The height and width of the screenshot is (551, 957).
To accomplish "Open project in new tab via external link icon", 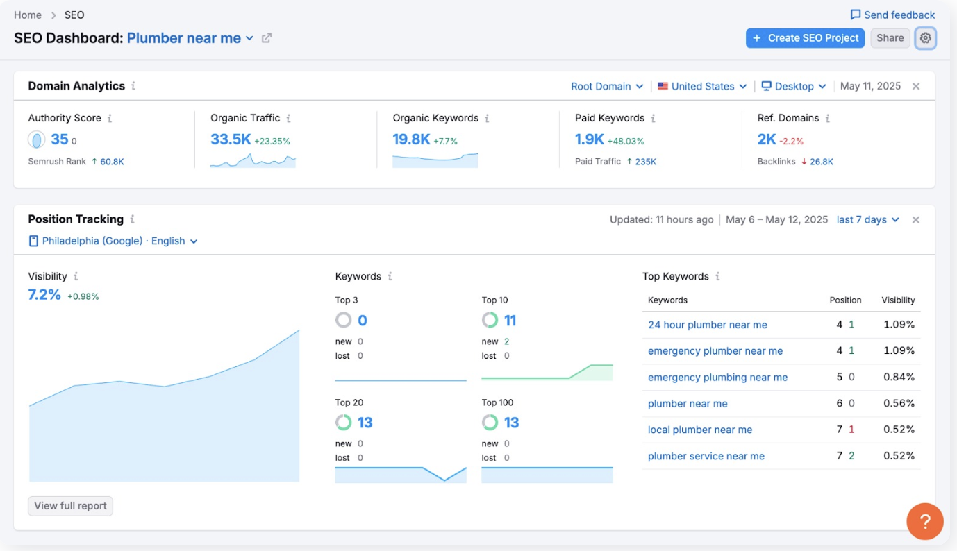I will [x=266, y=38].
